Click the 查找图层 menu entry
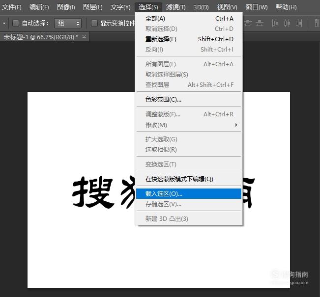This screenshot has width=320, height=297. tap(189, 84)
